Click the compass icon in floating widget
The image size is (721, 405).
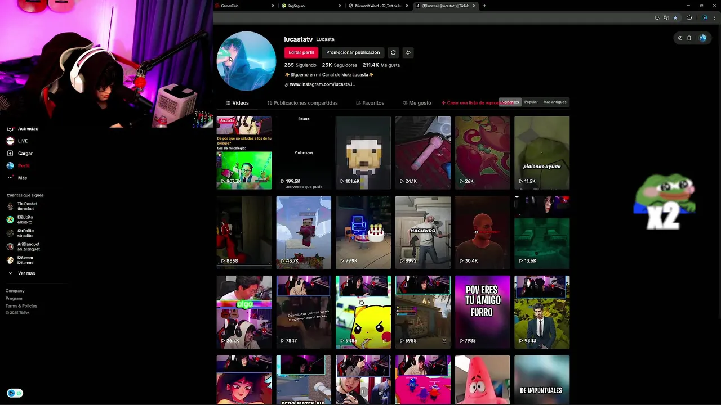(x=680, y=38)
